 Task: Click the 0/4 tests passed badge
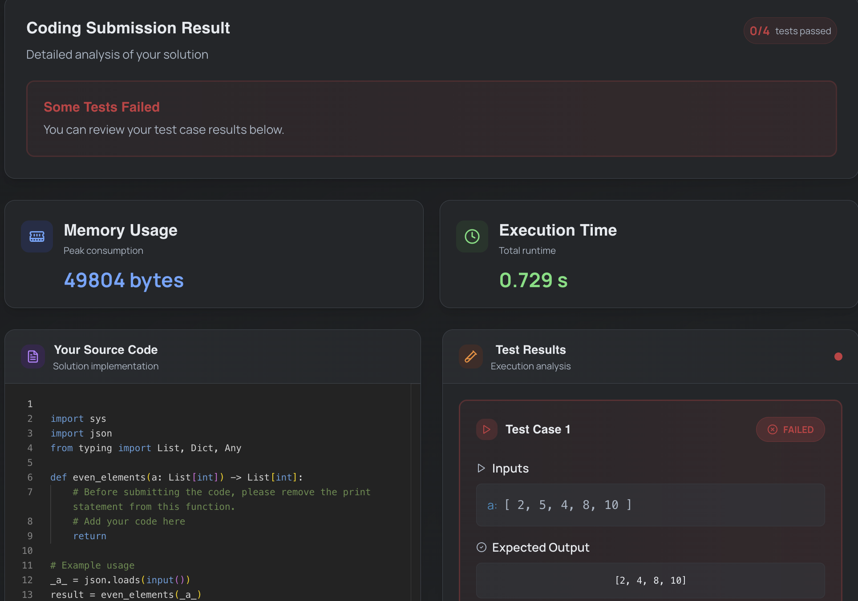coord(790,31)
